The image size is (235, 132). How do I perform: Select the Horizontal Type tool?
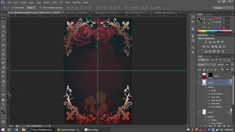[3, 86]
